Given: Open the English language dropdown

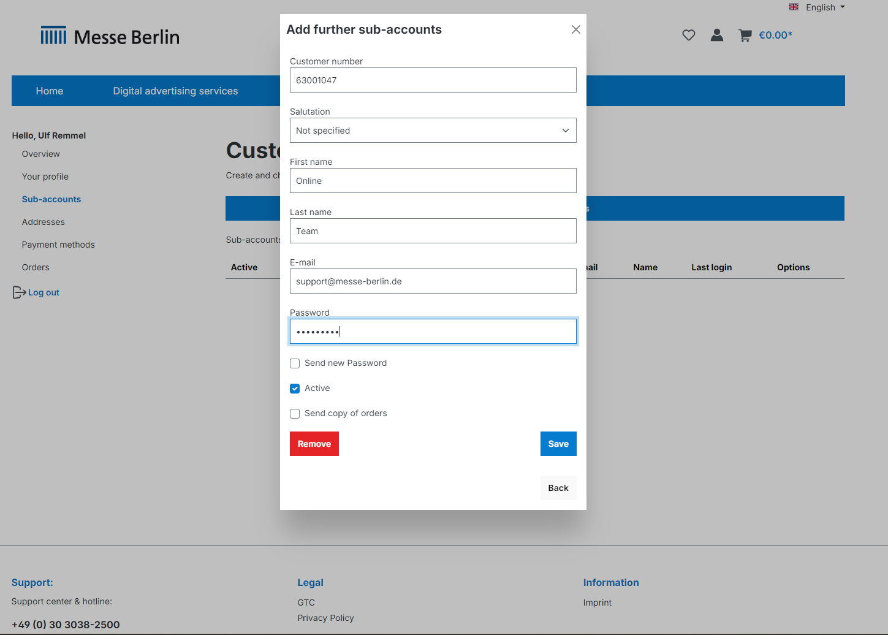Looking at the screenshot, I should click(825, 7).
